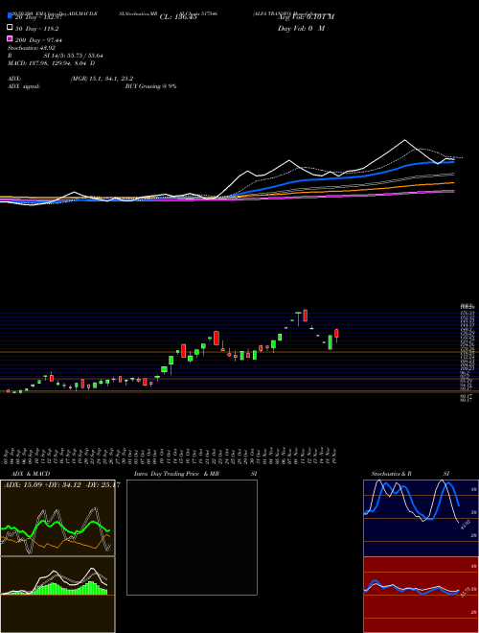
Task: Click the 'Stochastics: 43.92' reading
Action: (32, 48)
